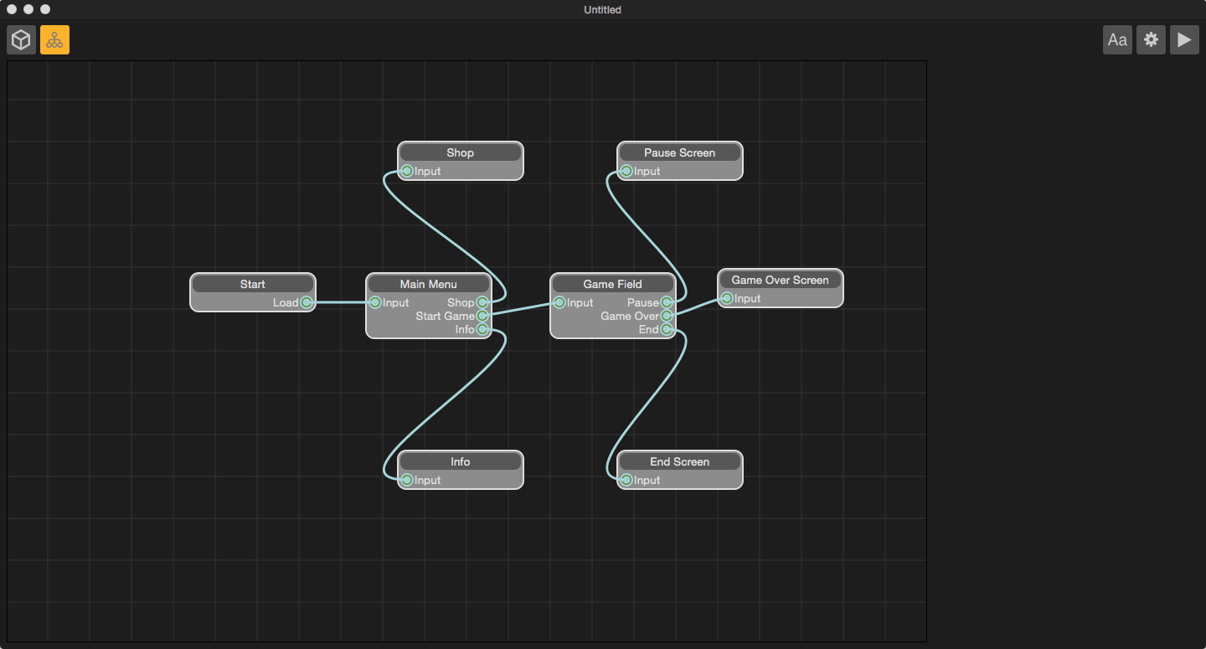Viewport: 1206px width, 649px height.
Task: Select the End Screen node header
Action: (680, 461)
